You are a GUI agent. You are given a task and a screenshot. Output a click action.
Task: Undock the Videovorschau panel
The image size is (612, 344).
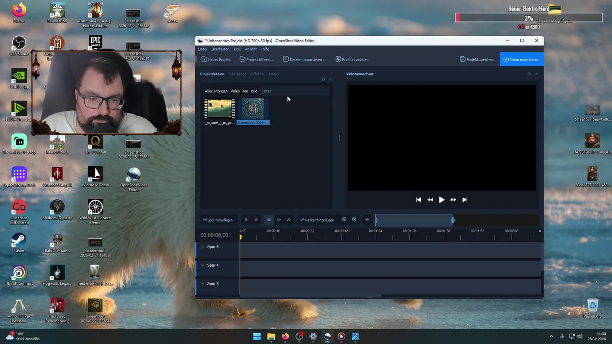tap(529, 74)
